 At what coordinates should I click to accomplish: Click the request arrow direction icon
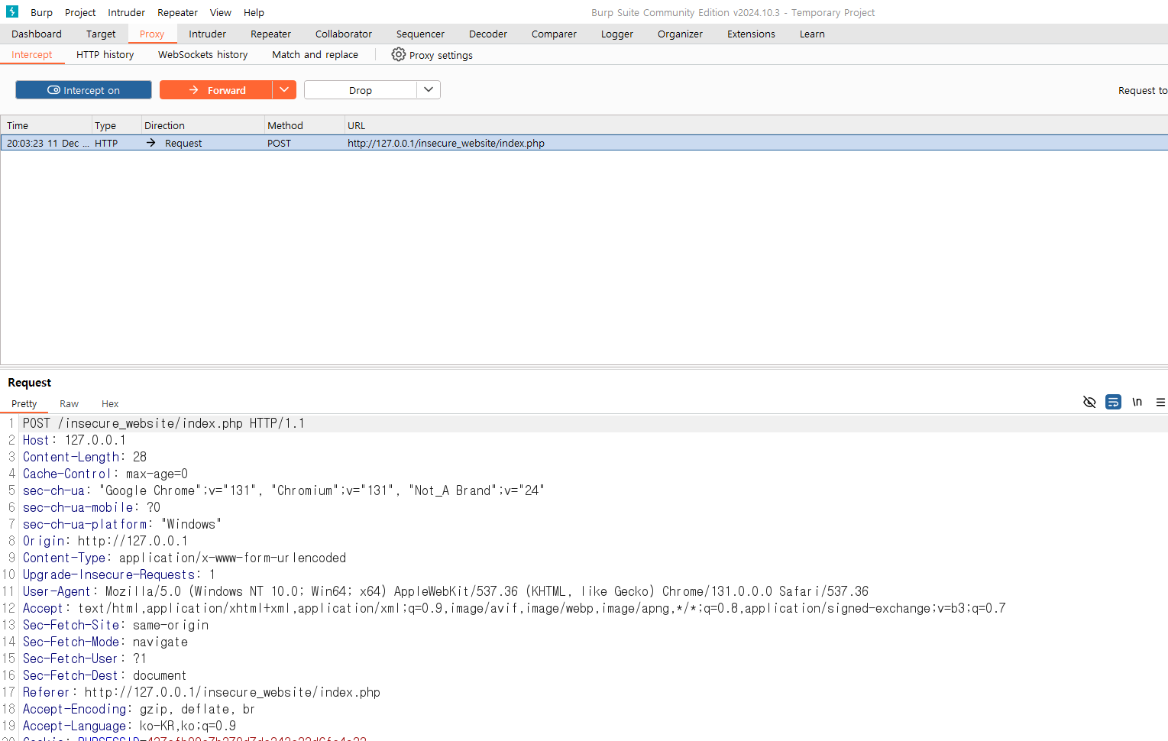tap(150, 143)
